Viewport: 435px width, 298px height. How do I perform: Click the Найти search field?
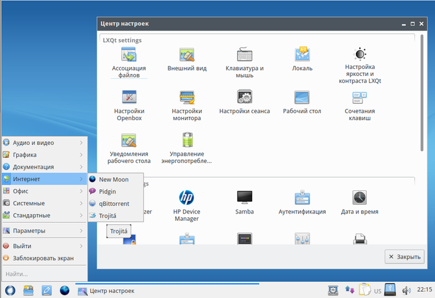click(x=43, y=274)
